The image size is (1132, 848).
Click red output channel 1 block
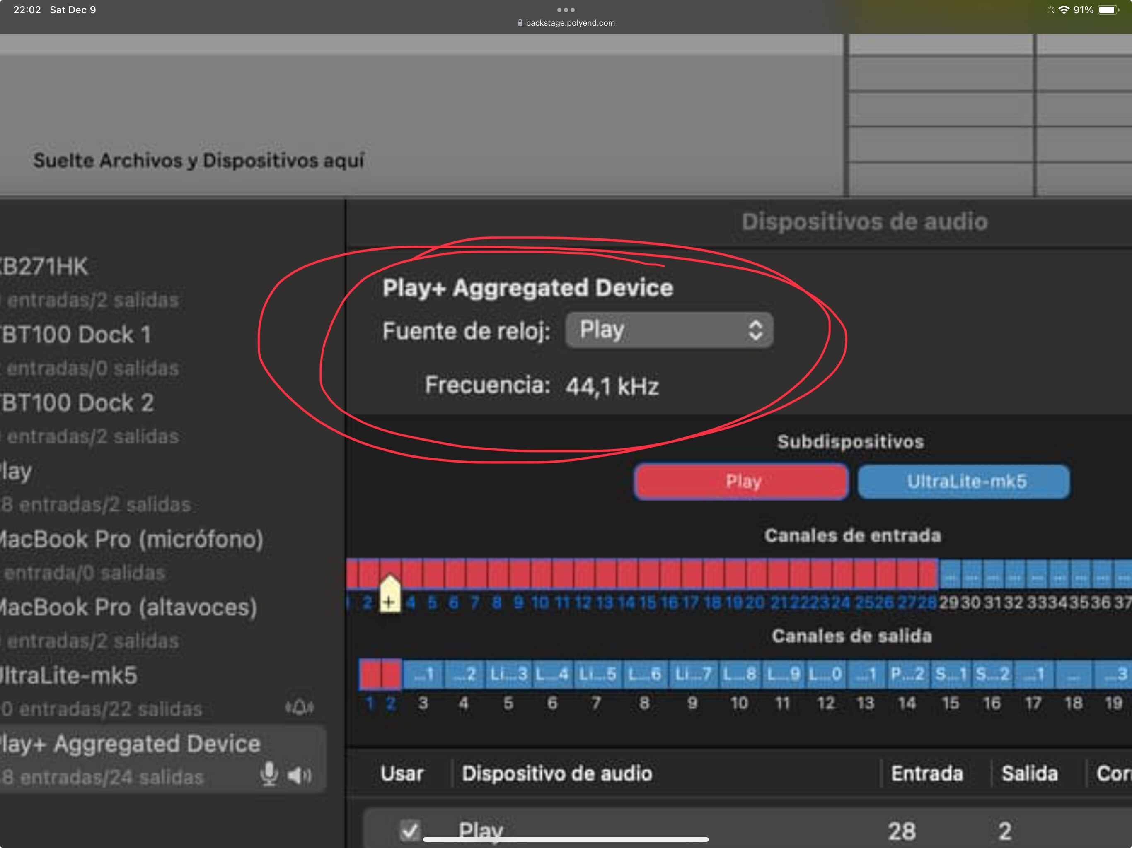click(x=370, y=674)
